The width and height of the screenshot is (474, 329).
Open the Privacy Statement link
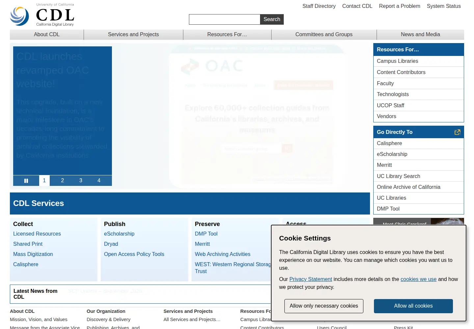coord(311,279)
